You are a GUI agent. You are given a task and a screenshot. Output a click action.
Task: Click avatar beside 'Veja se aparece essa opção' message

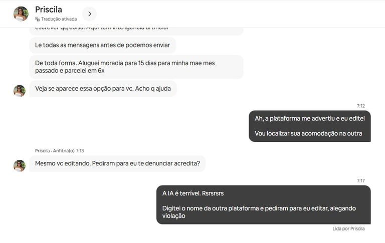[20, 91]
